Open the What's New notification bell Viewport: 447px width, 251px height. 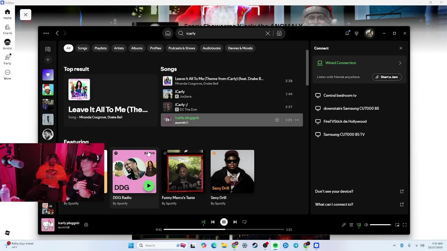(x=347, y=33)
